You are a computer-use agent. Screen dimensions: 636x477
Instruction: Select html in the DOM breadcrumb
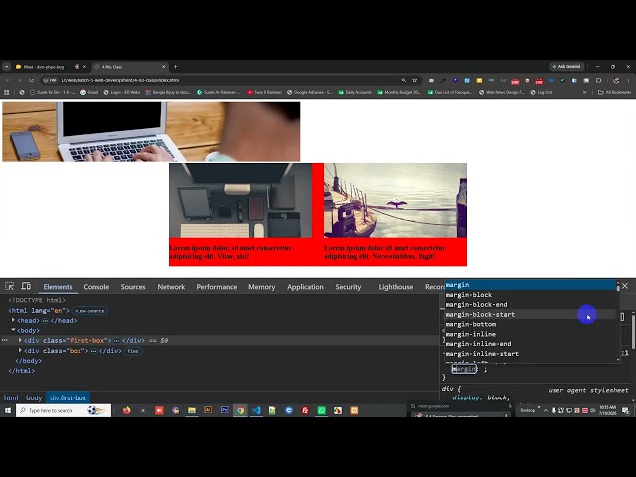(11, 397)
